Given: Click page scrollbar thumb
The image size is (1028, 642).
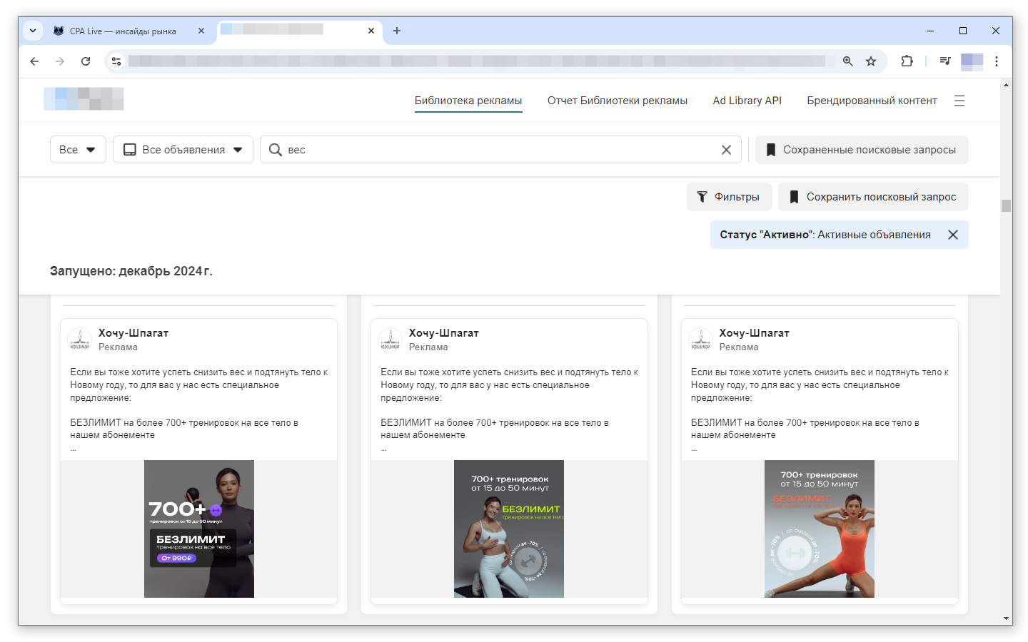Looking at the screenshot, I should point(1006,205).
